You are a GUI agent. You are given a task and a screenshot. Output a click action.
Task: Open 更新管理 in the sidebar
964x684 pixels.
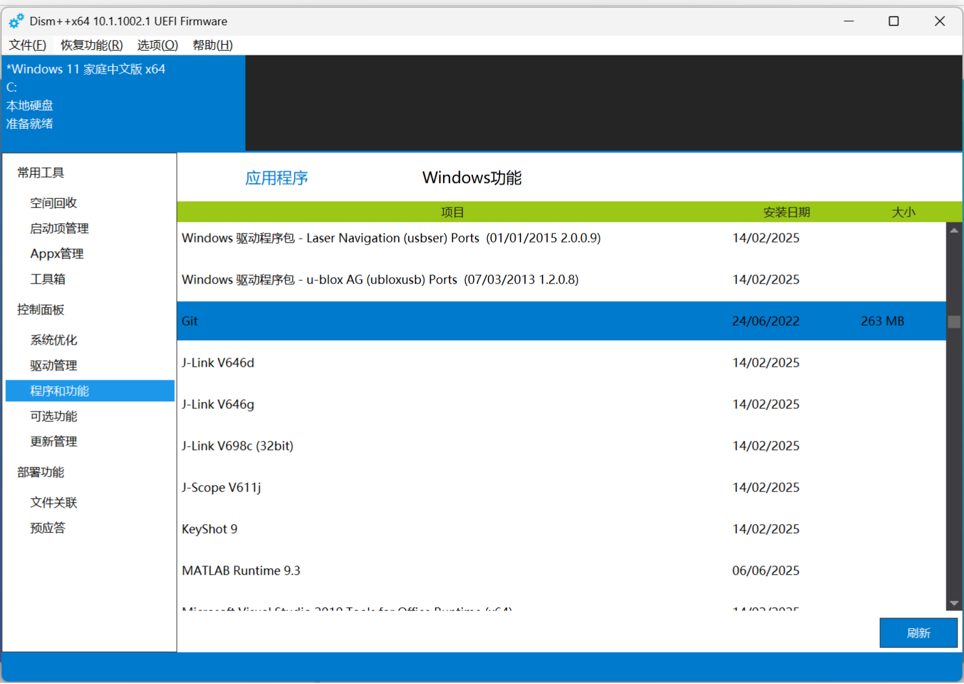[x=53, y=441]
